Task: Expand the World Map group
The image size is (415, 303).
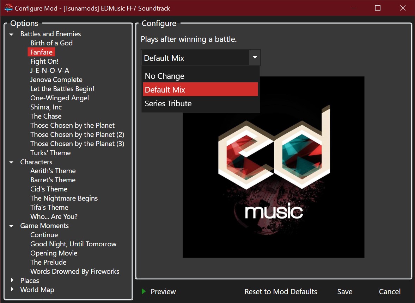Action: click(x=12, y=289)
